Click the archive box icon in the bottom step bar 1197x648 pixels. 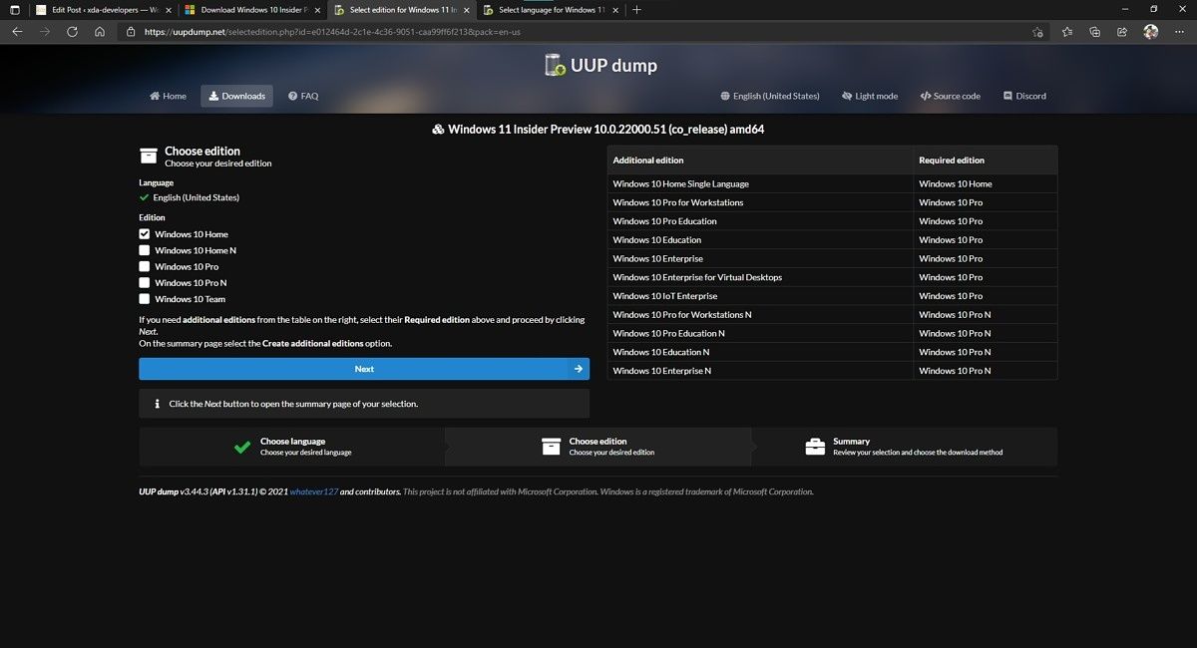(551, 447)
